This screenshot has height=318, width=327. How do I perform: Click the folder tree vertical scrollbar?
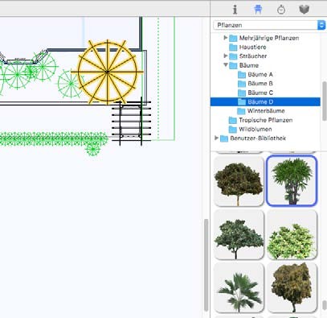[x=324, y=101]
